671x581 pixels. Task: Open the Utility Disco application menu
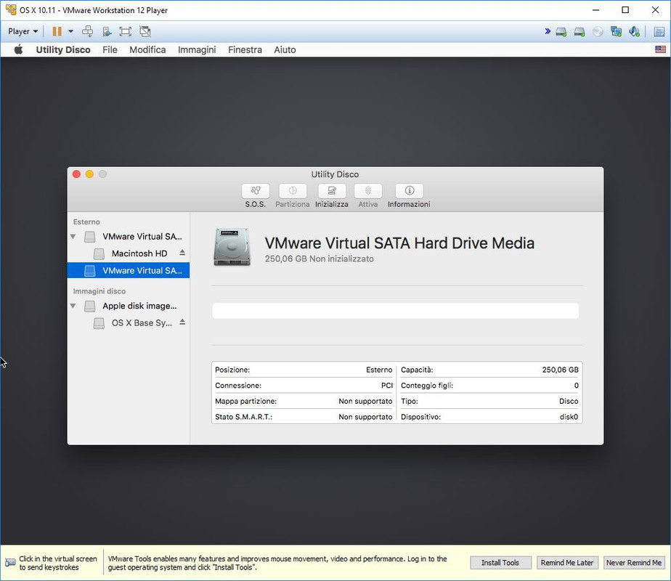point(63,49)
